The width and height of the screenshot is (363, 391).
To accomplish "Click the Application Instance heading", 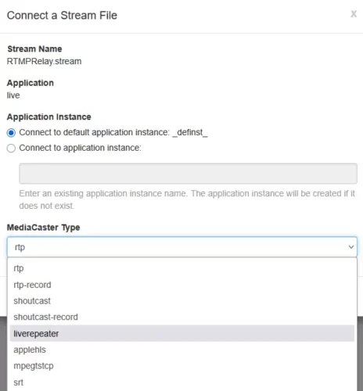I will click(x=49, y=117).
